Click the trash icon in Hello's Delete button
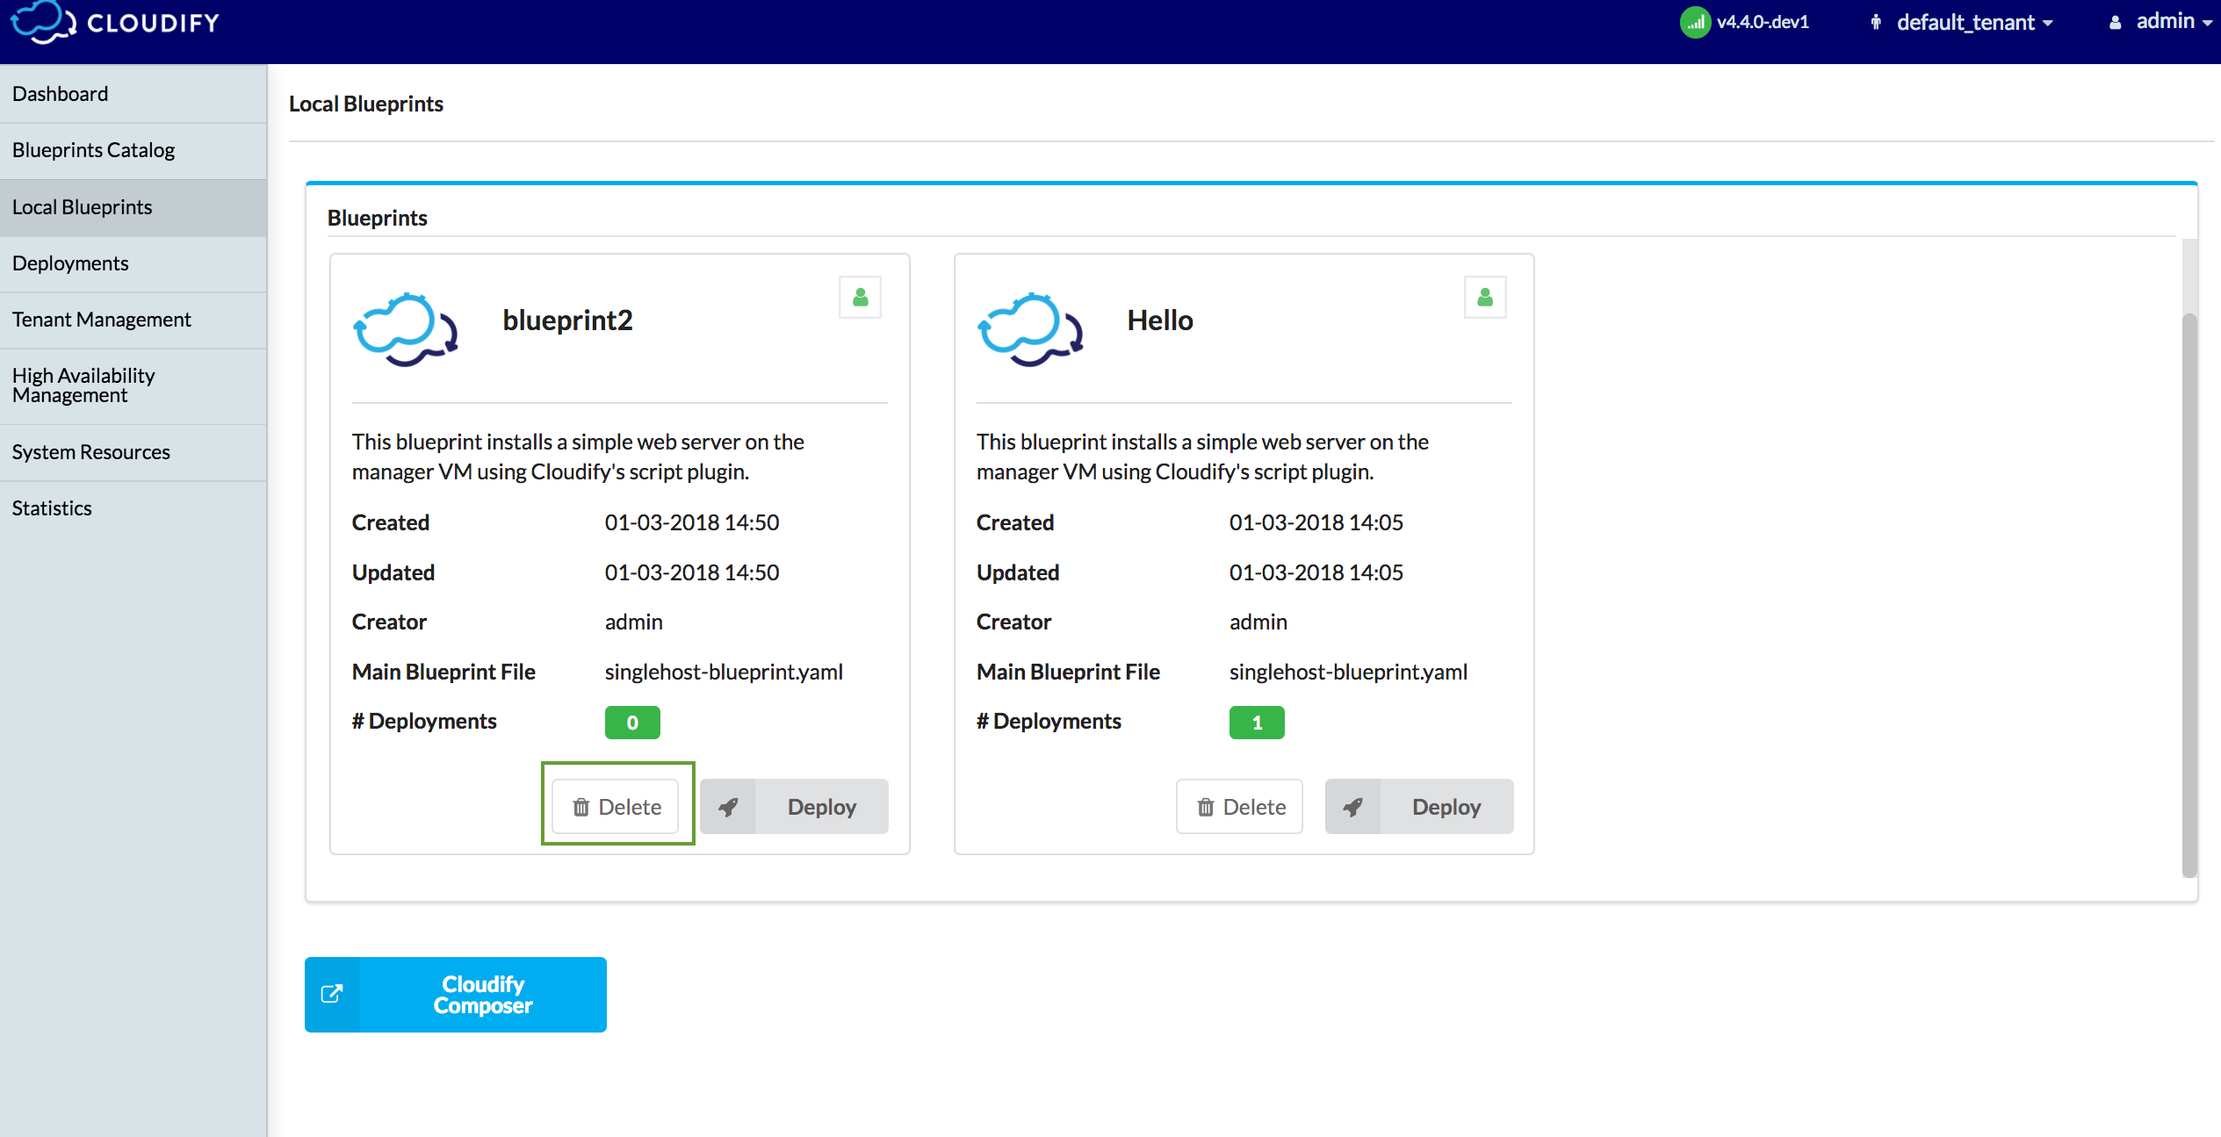2221x1137 pixels. [1205, 806]
